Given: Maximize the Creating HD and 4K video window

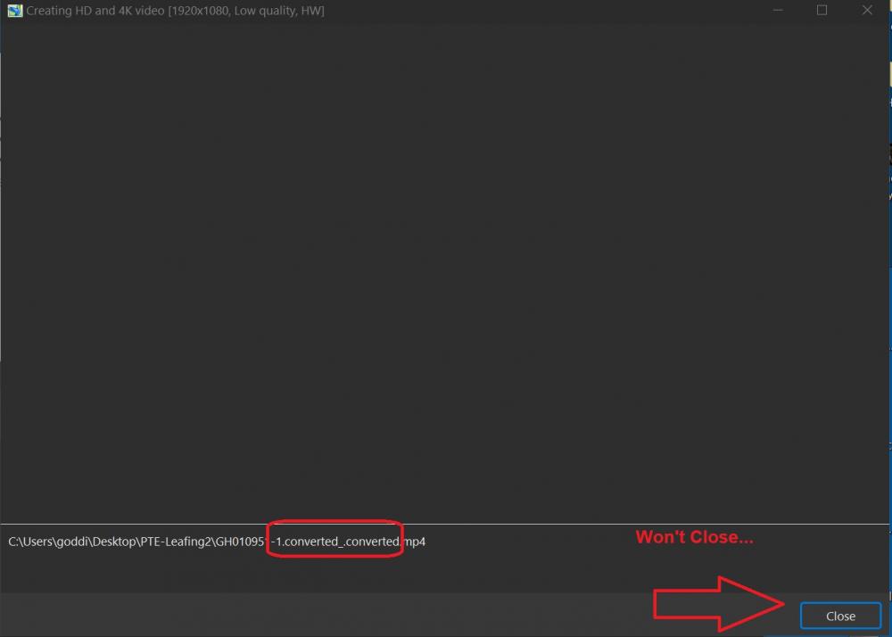Looking at the screenshot, I should pos(822,10).
